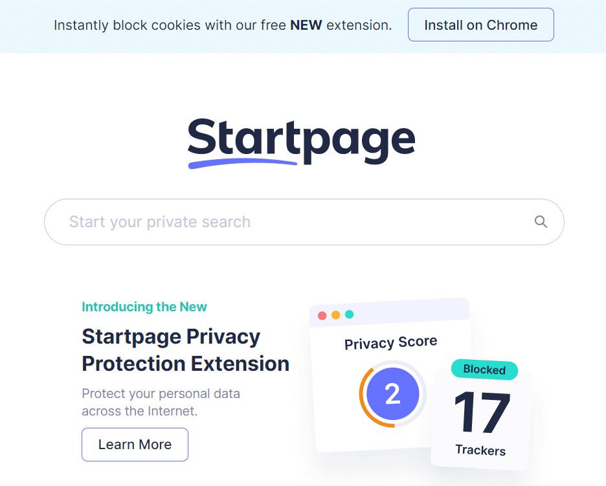Click the Startpage Privacy Protection Extension heading
606x486 pixels.
click(x=186, y=350)
